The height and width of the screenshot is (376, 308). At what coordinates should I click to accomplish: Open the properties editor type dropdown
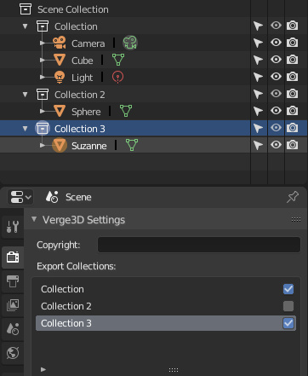coord(20,197)
